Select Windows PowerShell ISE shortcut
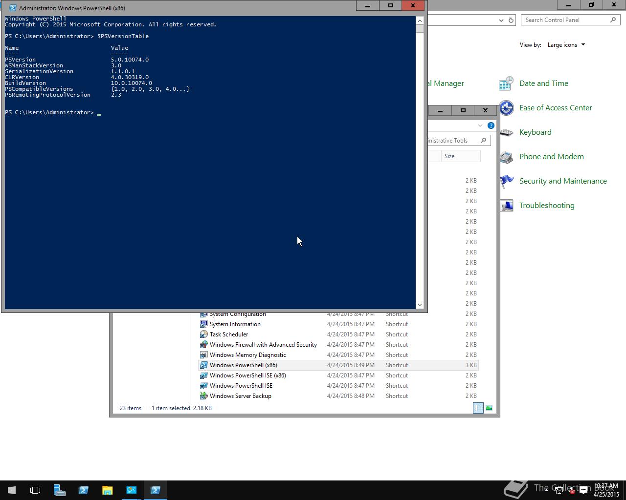This screenshot has width=626, height=500. [x=241, y=386]
